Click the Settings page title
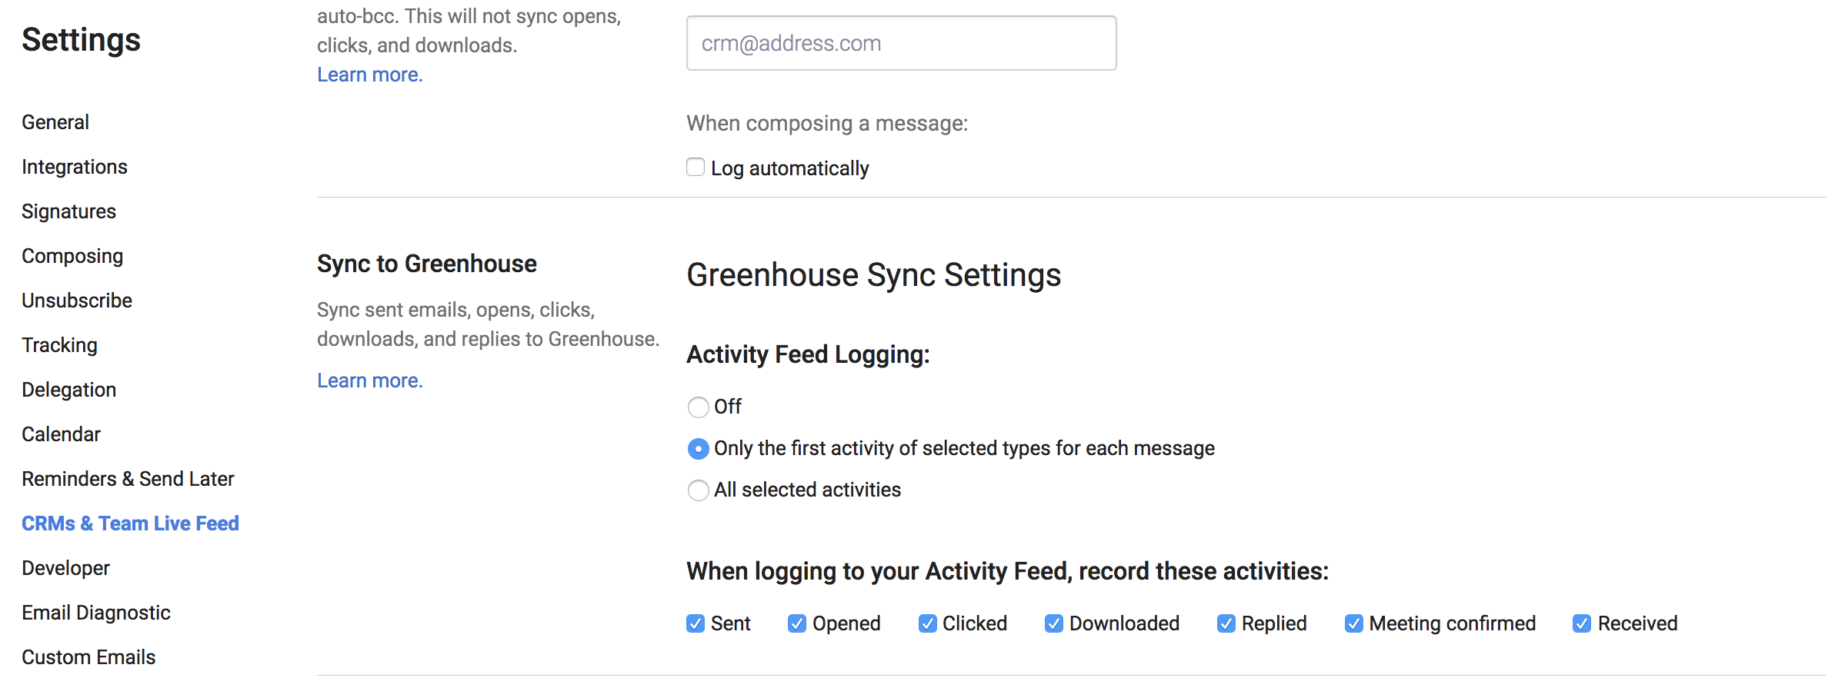 click(x=81, y=40)
